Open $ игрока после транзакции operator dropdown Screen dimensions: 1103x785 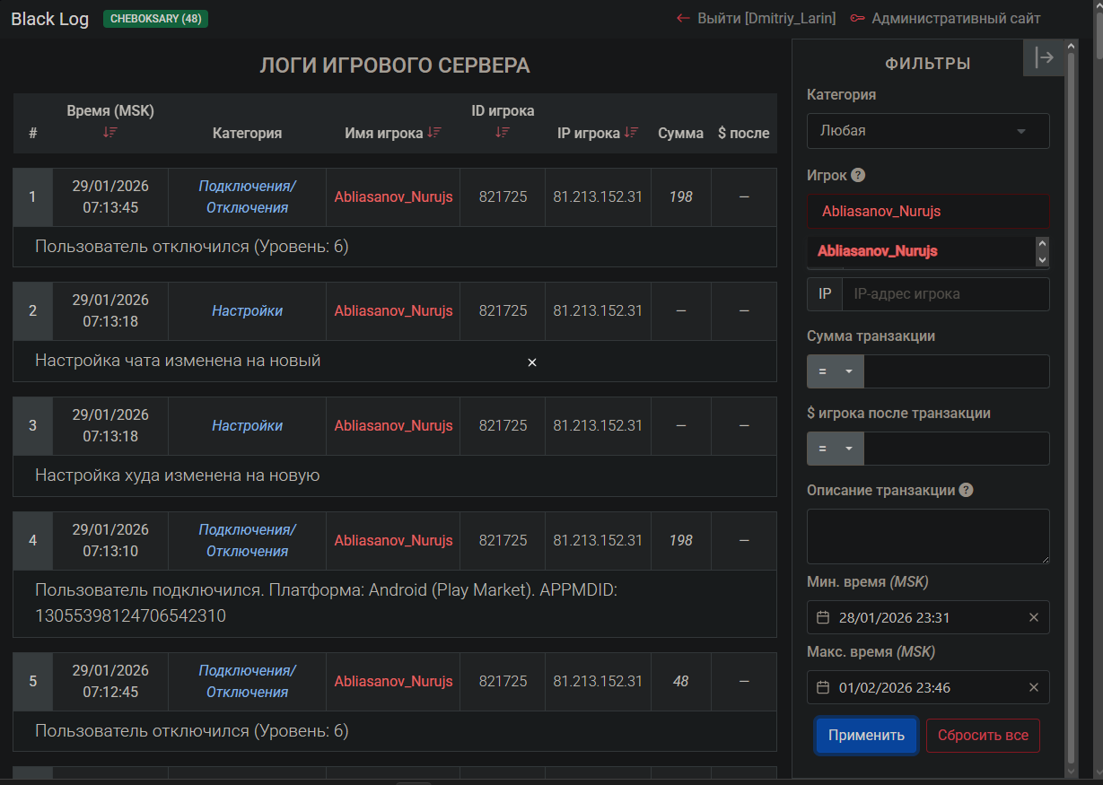pyautogui.click(x=835, y=449)
